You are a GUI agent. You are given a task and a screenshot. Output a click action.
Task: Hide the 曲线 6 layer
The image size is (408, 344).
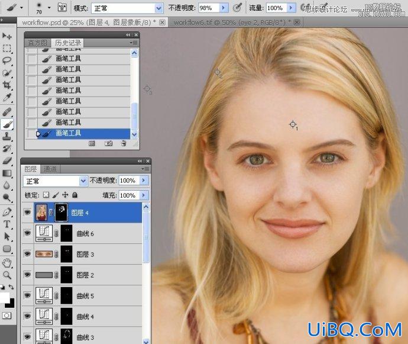click(27, 233)
